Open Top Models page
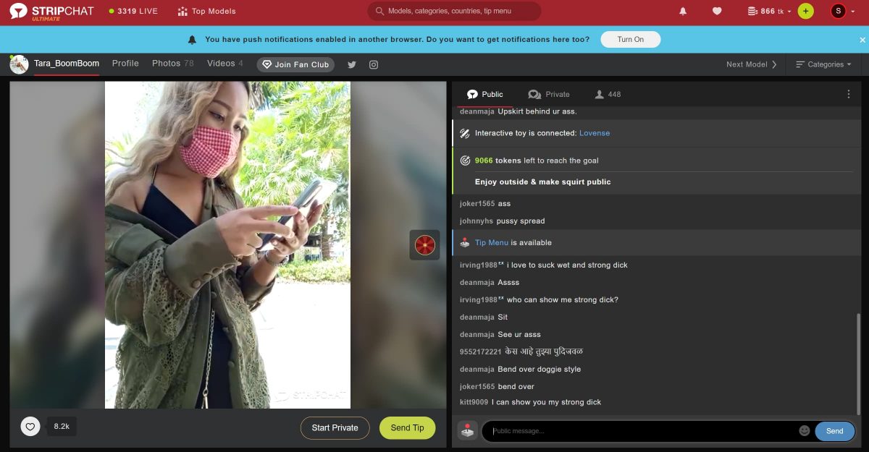 coord(207,11)
